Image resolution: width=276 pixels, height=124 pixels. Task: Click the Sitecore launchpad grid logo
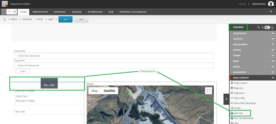pos(5,4)
